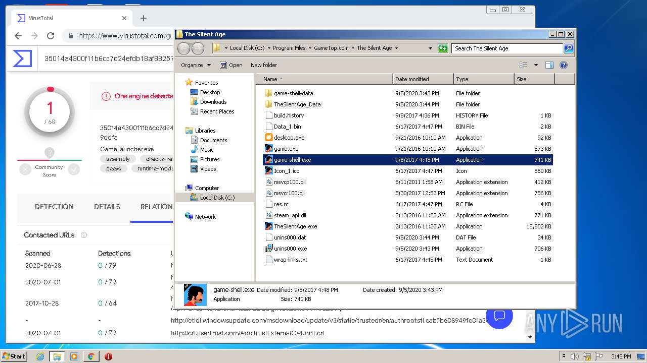This screenshot has height=363, width=647.
Task: Open a new browser tab
Action: coord(144,18)
